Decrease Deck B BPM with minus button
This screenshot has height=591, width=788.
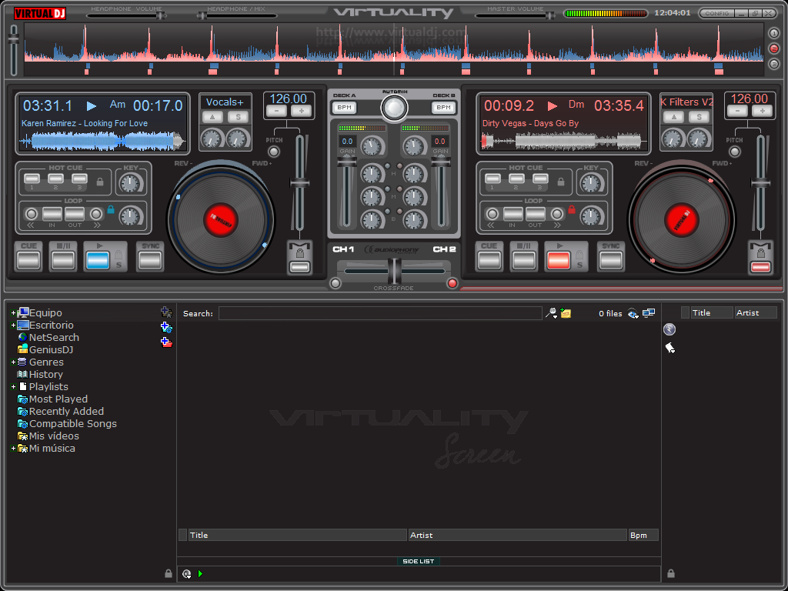(736, 112)
